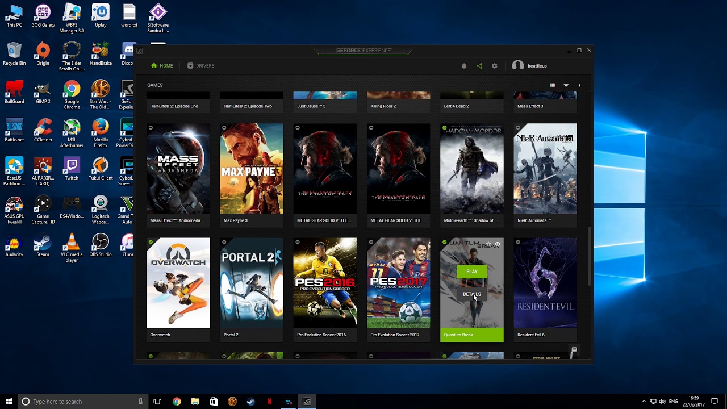Click 'Half-Life® 2: Episode One' title
Screen dimensions: 727x409
point(174,106)
